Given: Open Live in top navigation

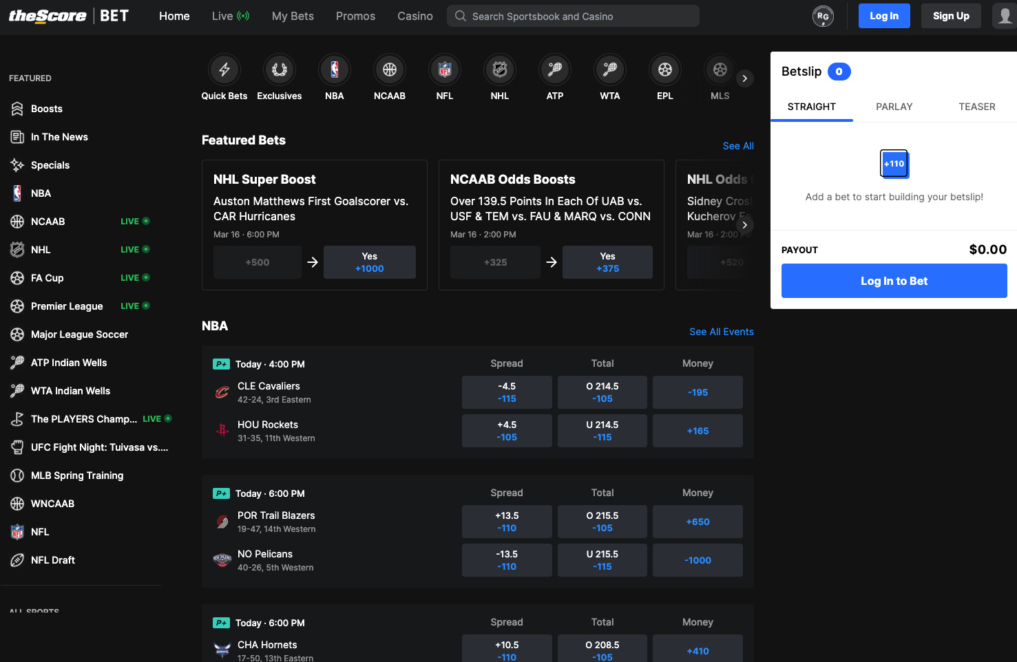Looking at the screenshot, I should pos(231,16).
